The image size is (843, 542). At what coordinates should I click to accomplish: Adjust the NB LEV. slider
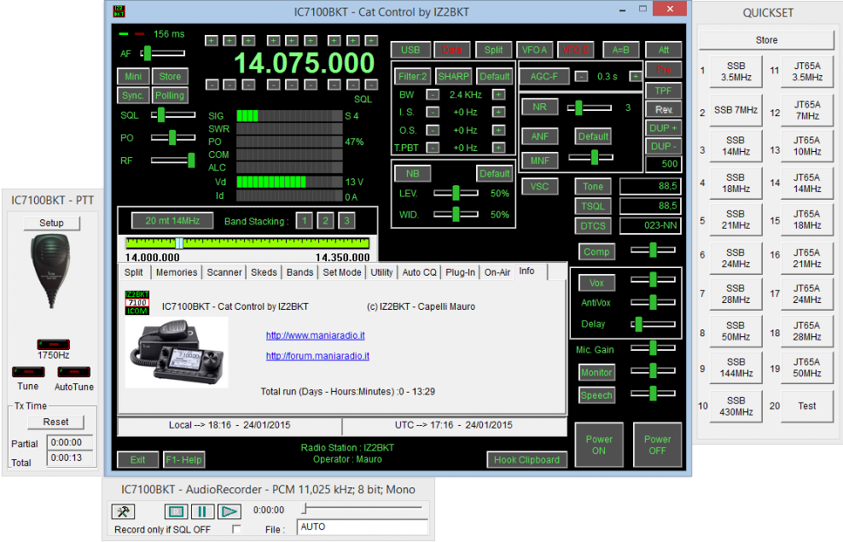click(x=456, y=193)
